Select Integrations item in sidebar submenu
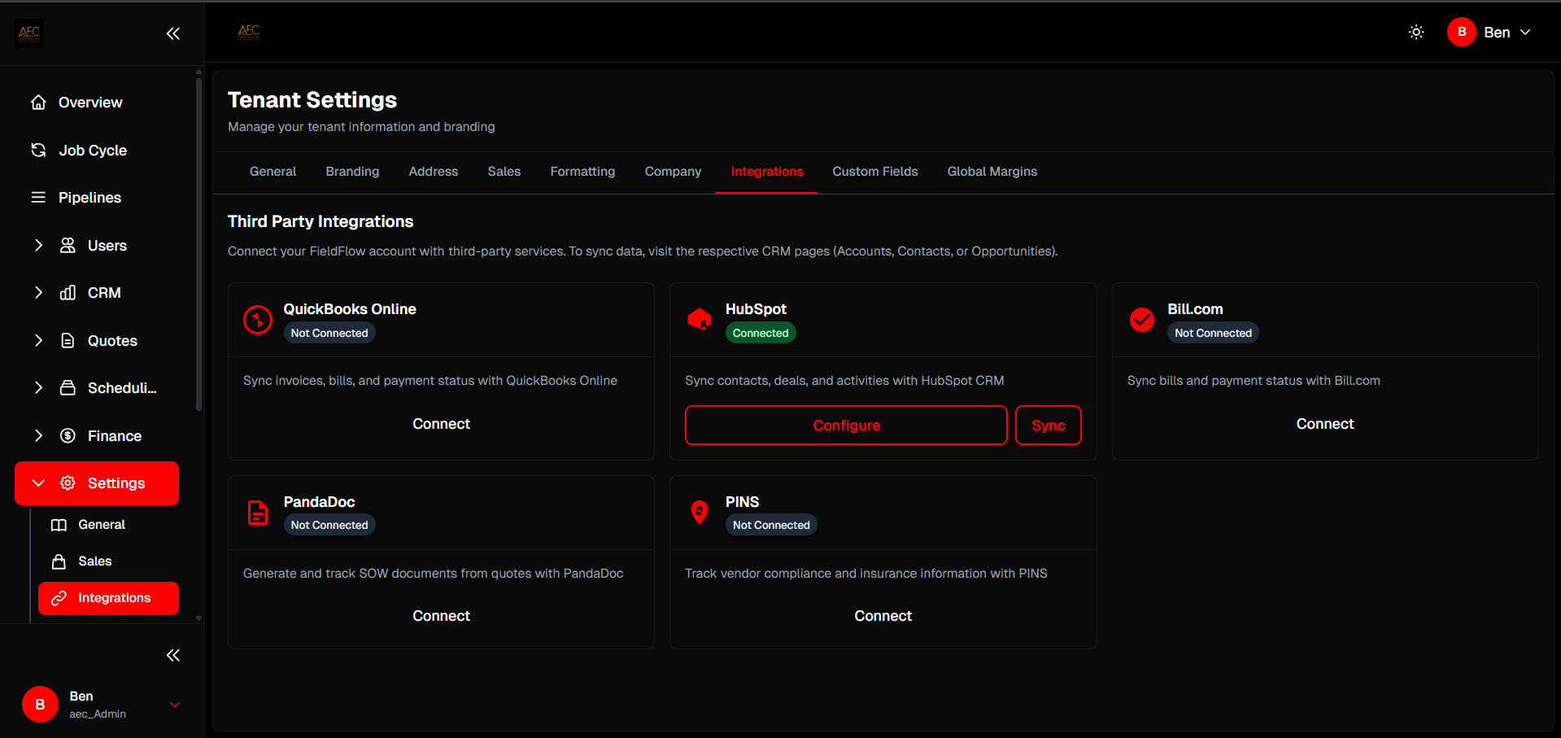Screen dimensions: 1561x738 pyautogui.click(x=108, y=598)
